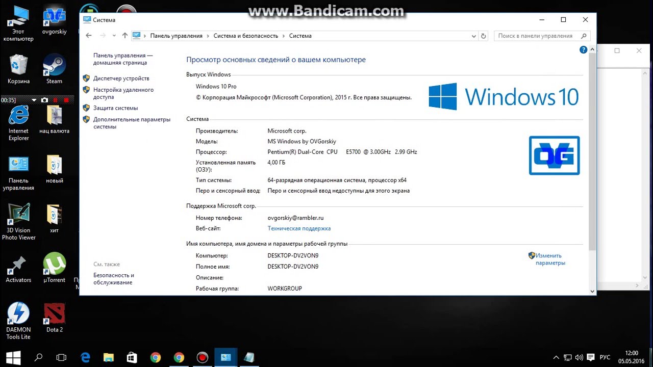Open taskbar search magnifier
653x367 pixels.
(x=38, y=357)
